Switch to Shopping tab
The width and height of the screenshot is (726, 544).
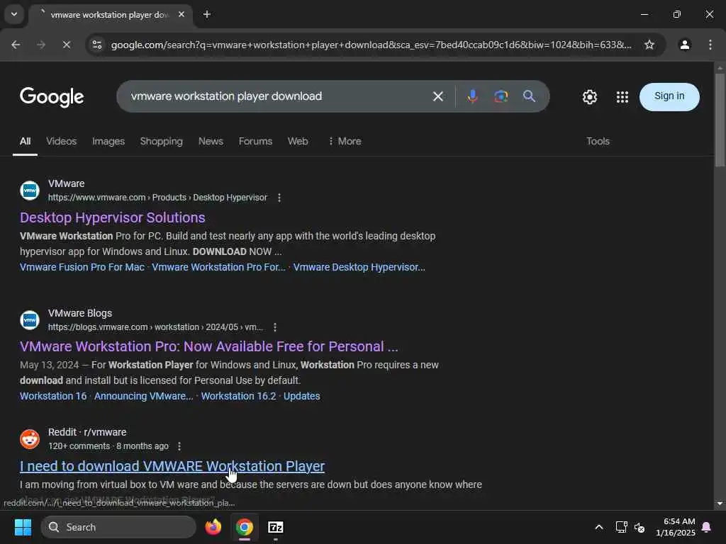161,141
